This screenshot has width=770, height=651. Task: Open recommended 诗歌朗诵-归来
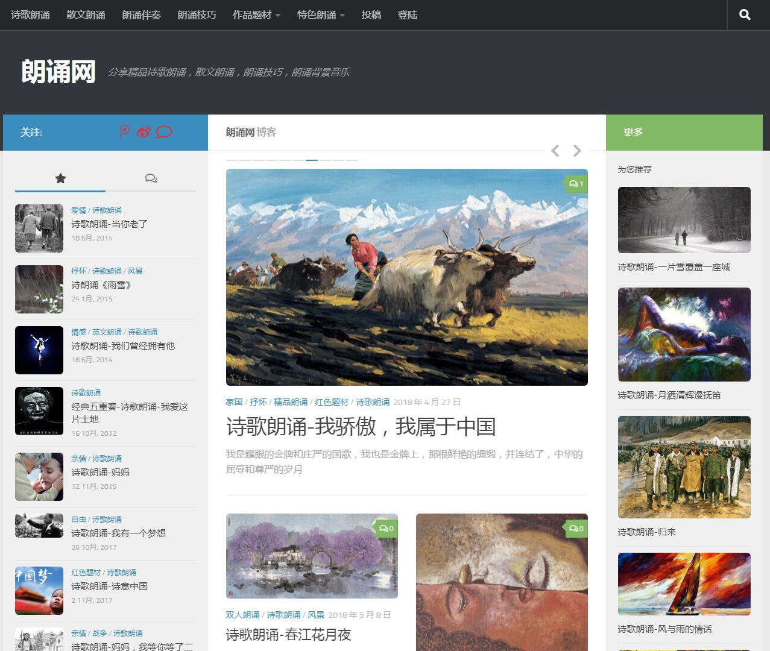[647, 532]
